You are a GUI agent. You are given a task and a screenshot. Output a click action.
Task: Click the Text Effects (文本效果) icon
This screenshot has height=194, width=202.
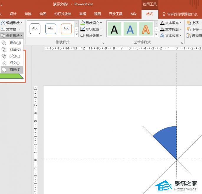point(162,36)
